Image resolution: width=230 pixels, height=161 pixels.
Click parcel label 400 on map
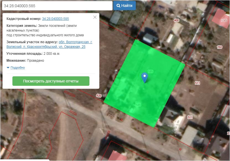pyautogui.click(x=176, y=20)
